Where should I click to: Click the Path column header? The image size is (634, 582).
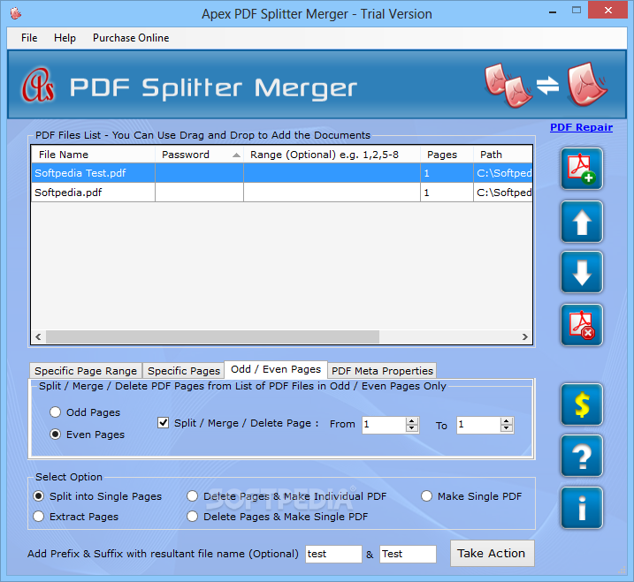[x=502, y=155]
